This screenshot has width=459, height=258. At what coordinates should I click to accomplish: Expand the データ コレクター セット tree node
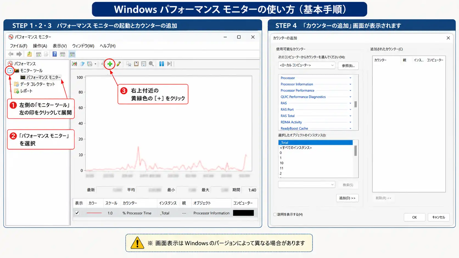11,84
